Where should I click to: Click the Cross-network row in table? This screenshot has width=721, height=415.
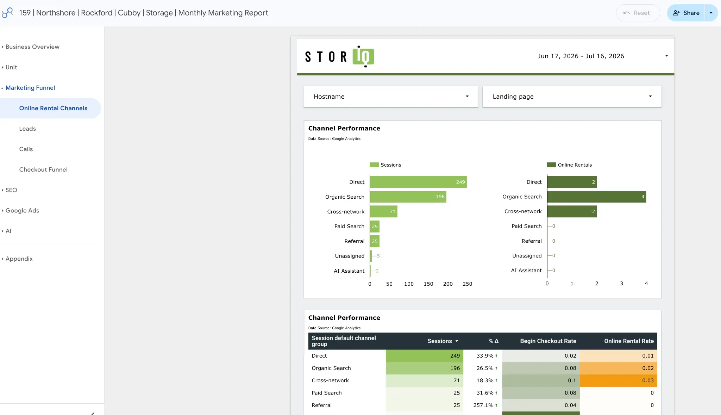pyautogui.click(x=483, y=380)
